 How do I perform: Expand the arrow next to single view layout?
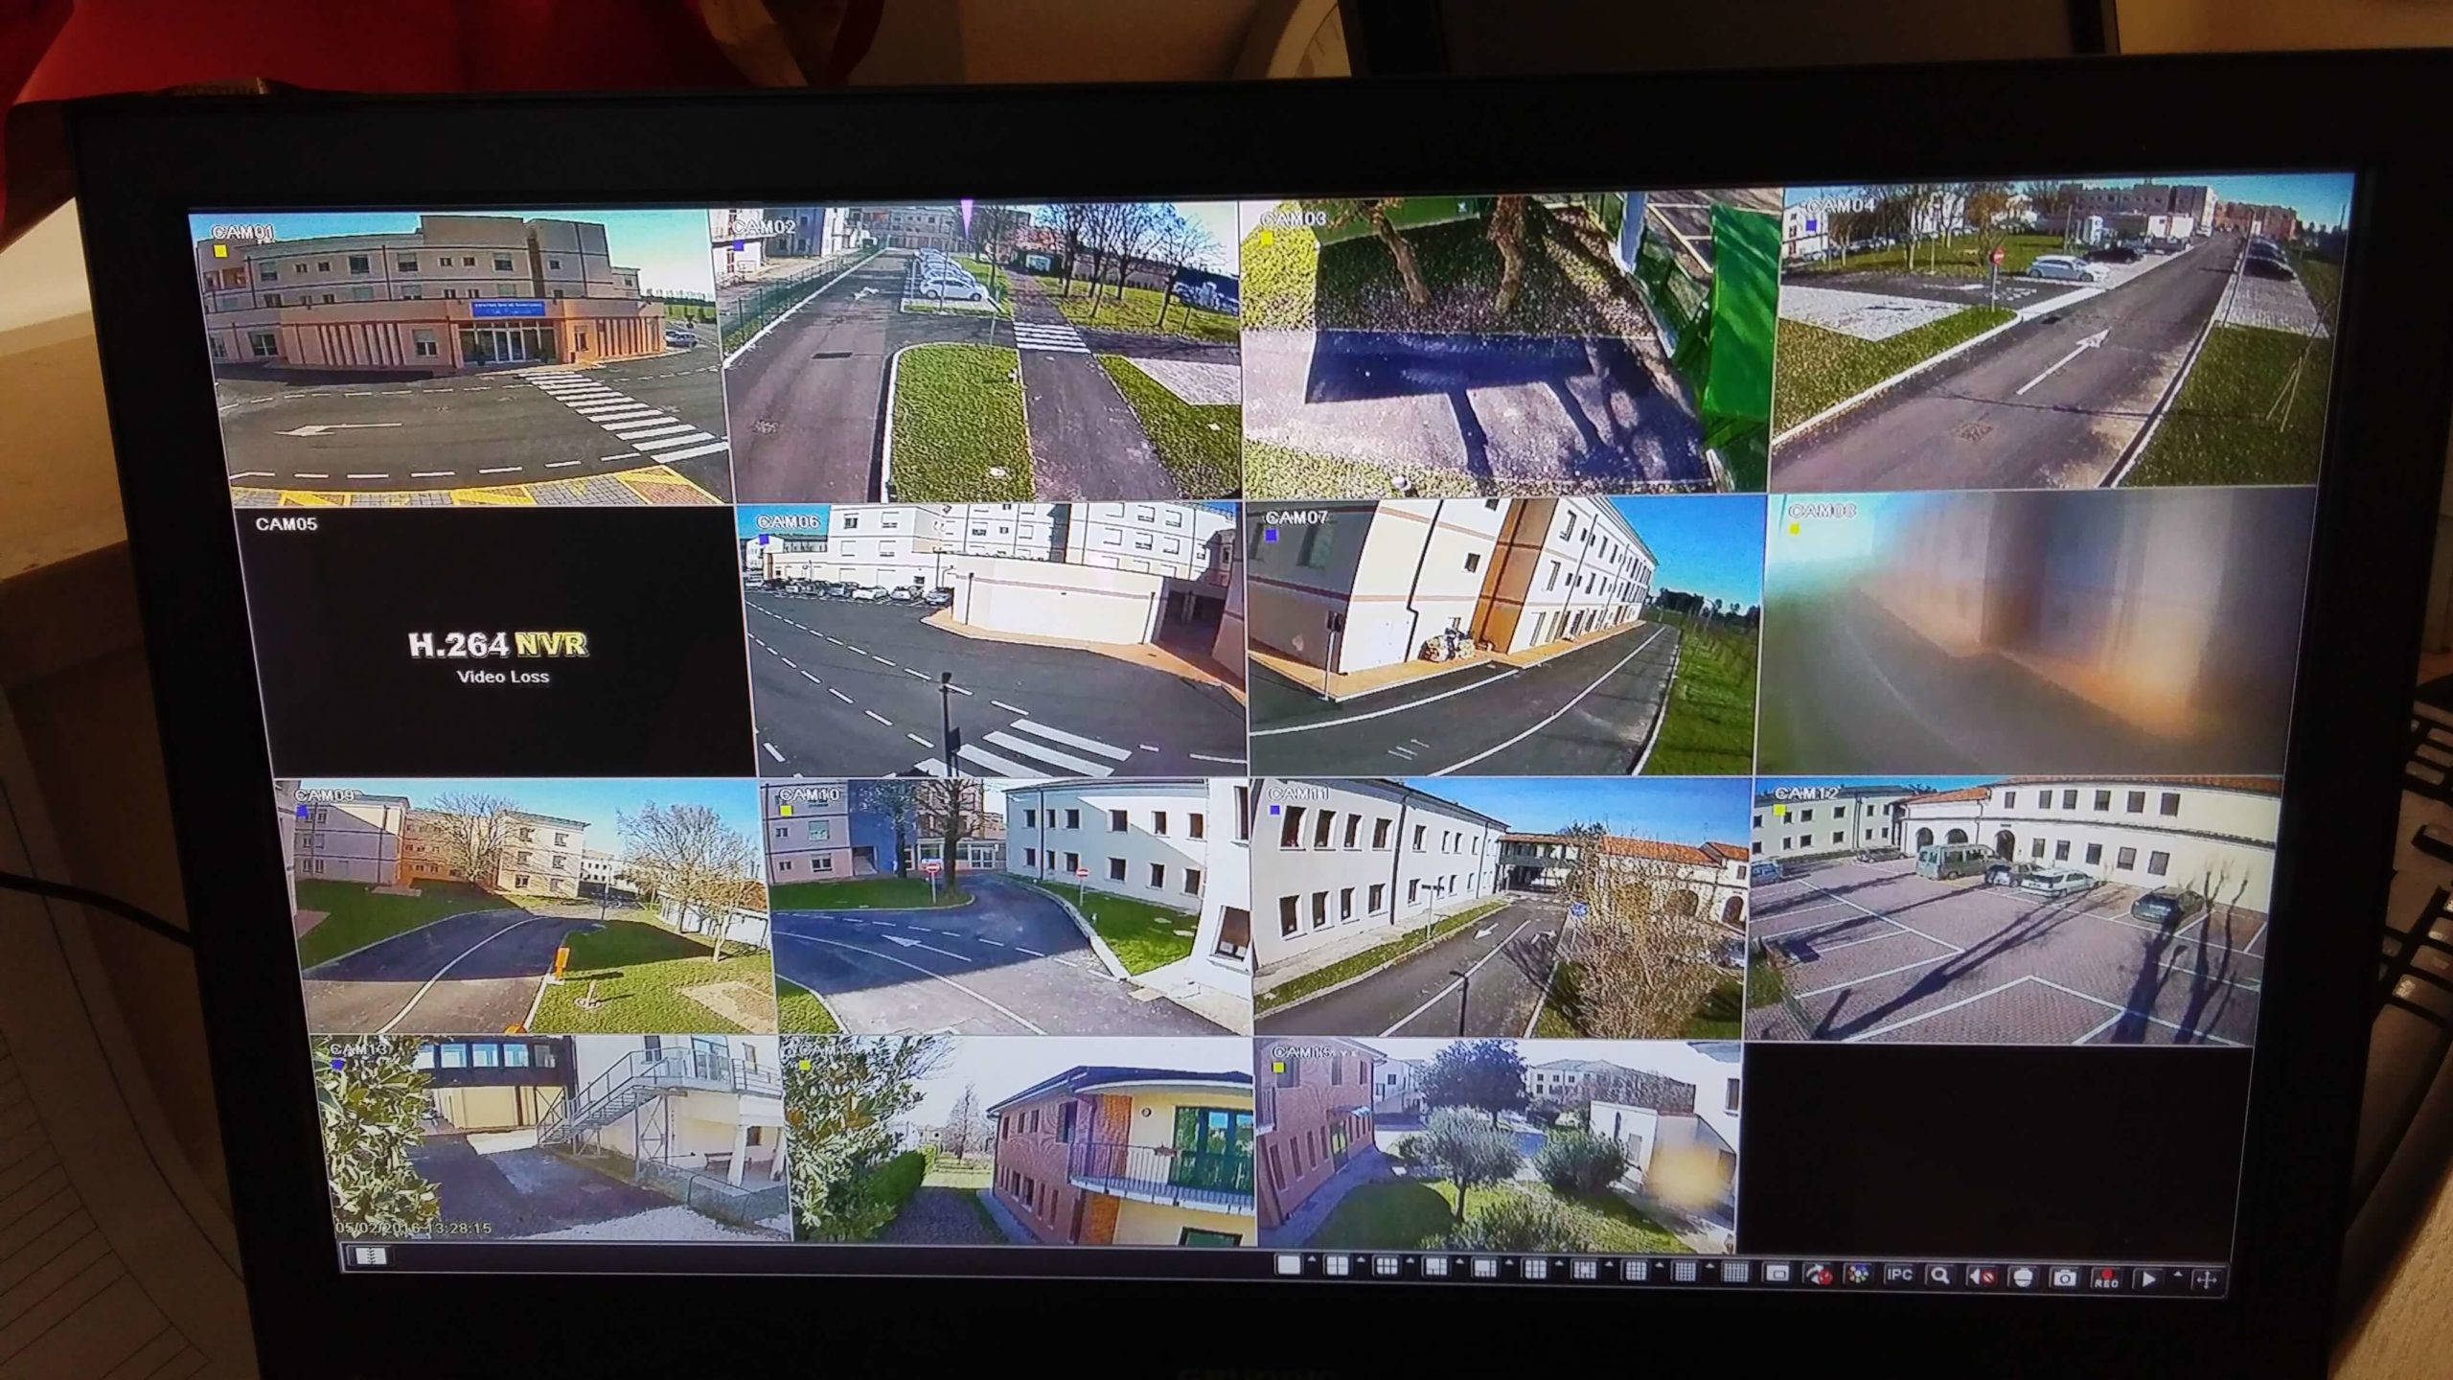click(1312, 1261)
